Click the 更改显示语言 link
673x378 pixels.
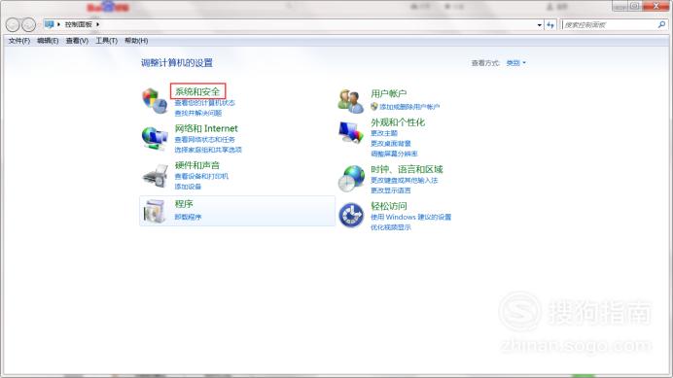(391, 190)
